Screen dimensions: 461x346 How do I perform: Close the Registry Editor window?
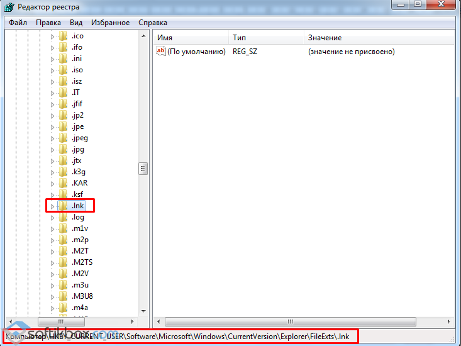tap(441, 4)
